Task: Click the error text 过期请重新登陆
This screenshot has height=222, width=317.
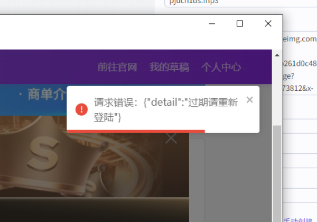Action: coord(166,110)
